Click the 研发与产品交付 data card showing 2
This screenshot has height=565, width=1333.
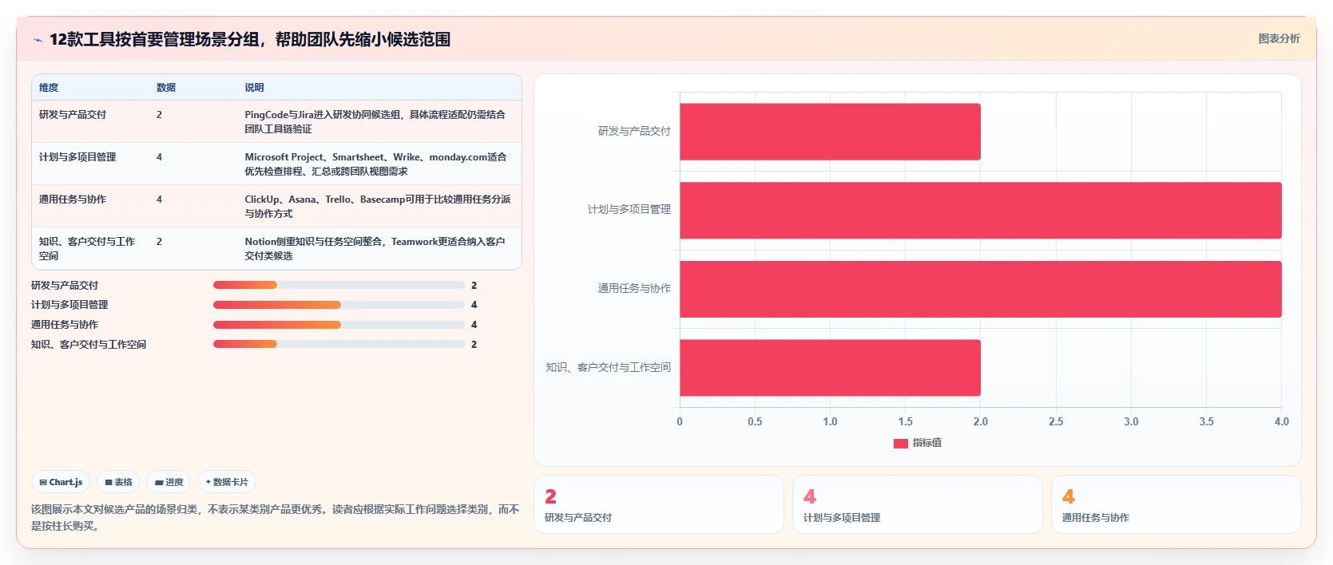point(659,504)
